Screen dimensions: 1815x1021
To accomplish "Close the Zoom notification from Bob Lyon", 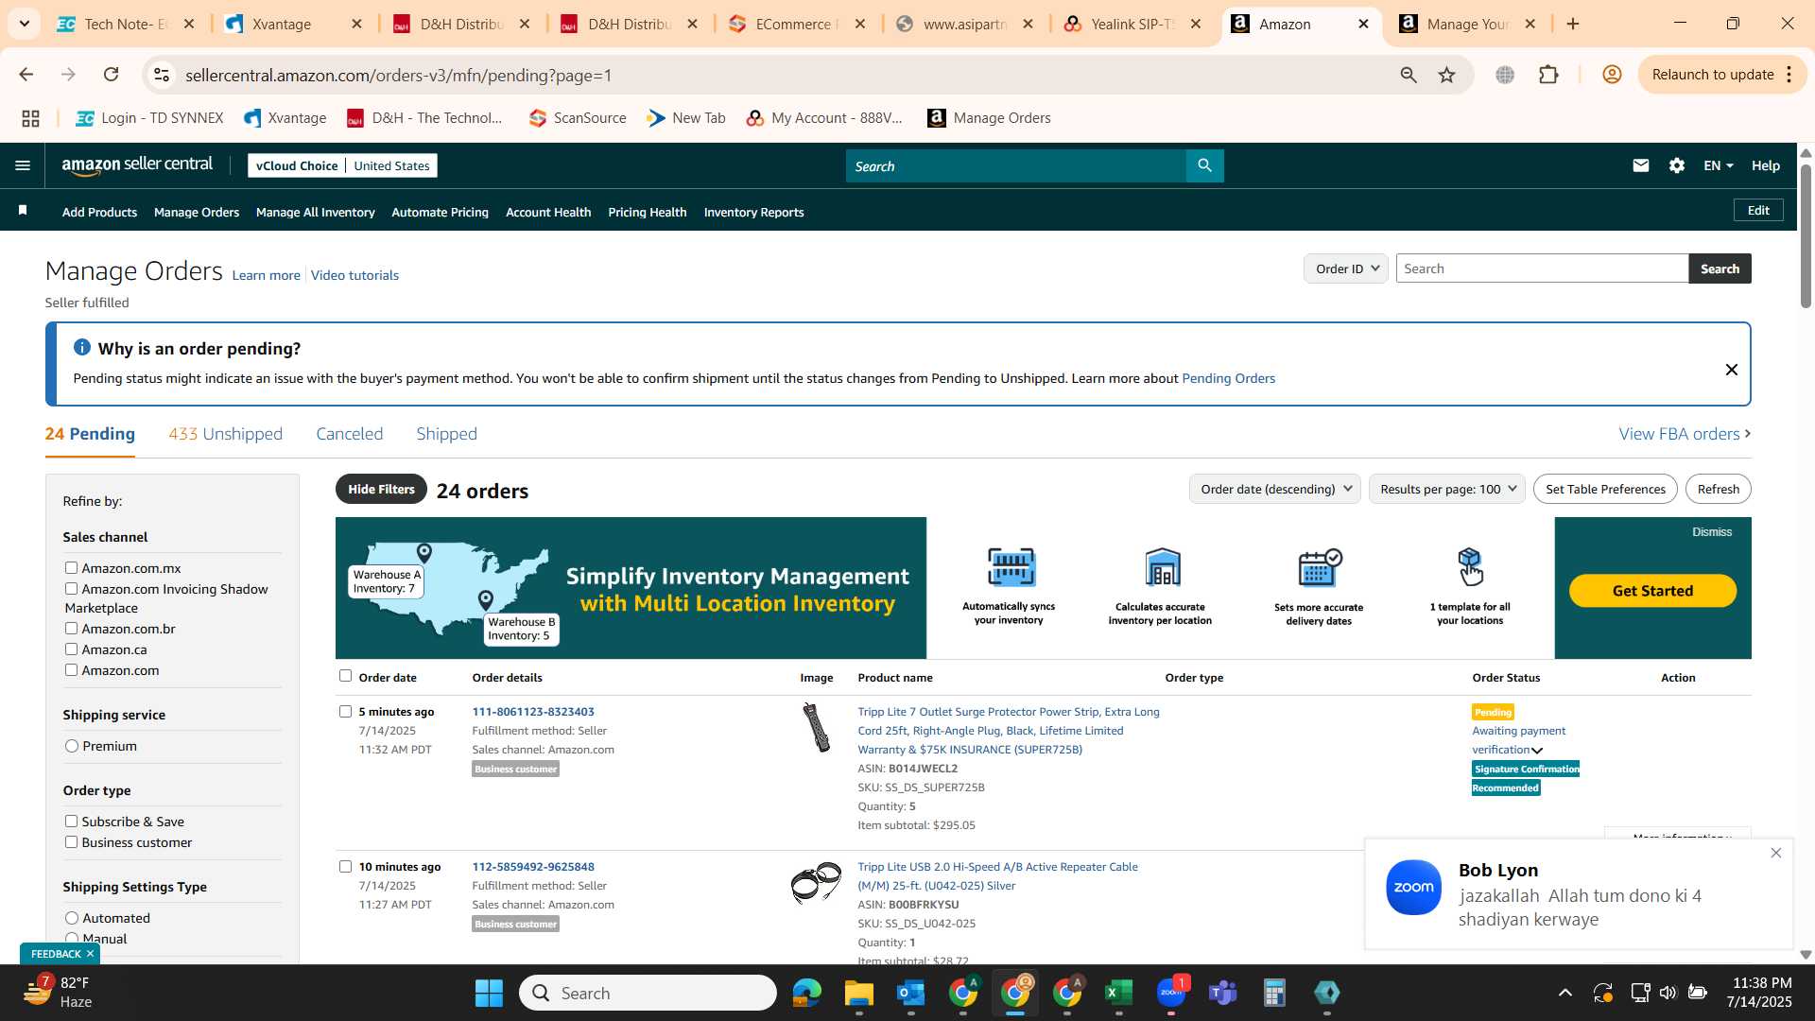I will click(1775, 853).
